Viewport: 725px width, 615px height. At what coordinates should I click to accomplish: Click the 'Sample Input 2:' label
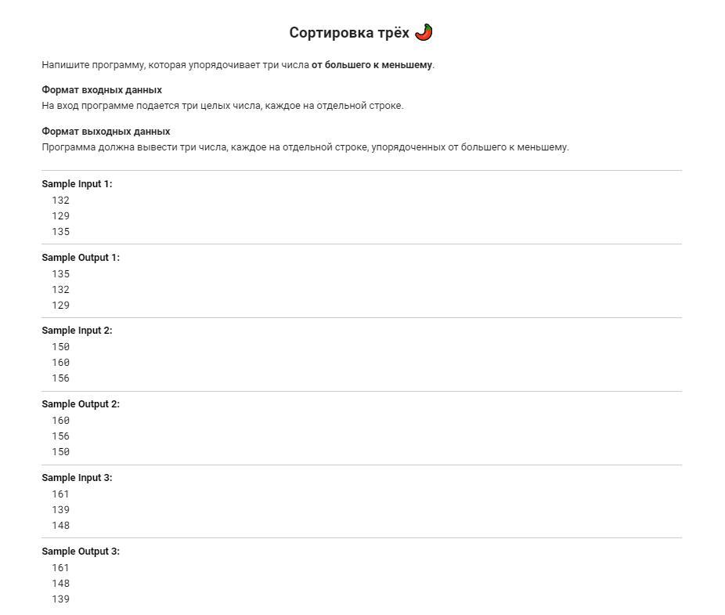(x=77, y=331)
